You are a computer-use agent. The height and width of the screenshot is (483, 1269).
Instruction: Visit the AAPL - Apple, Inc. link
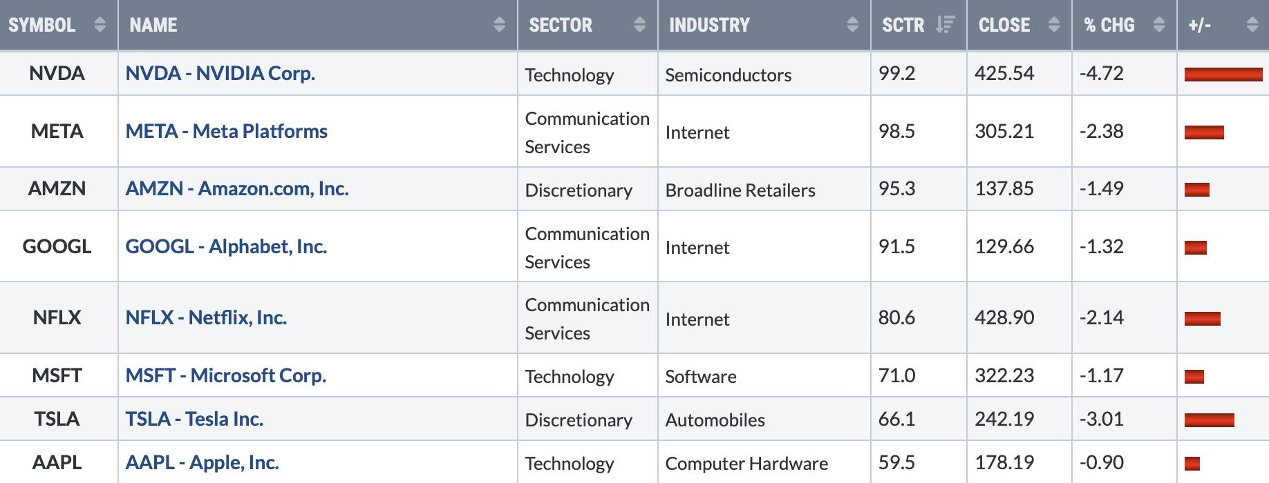(x=202, y=462)
